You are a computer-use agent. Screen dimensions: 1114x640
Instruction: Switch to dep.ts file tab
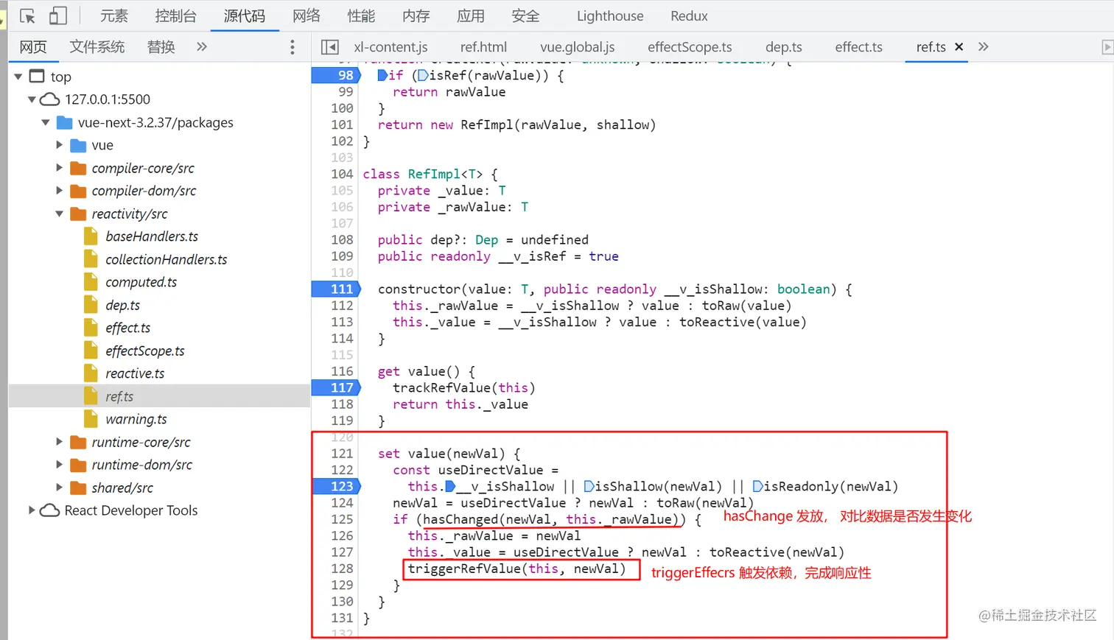tap(783, 47)
